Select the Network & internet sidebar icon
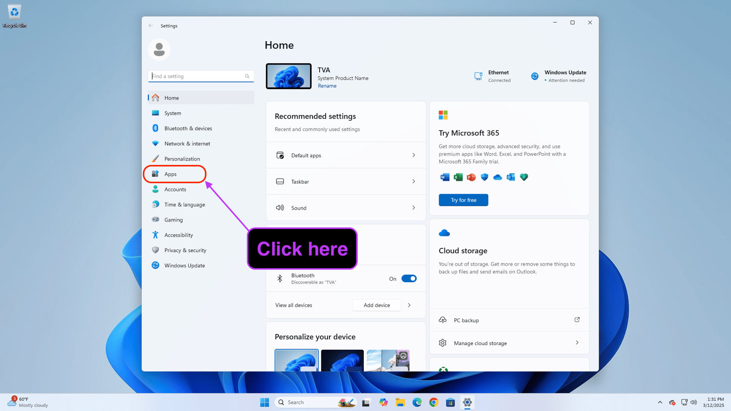 point(156,143)
